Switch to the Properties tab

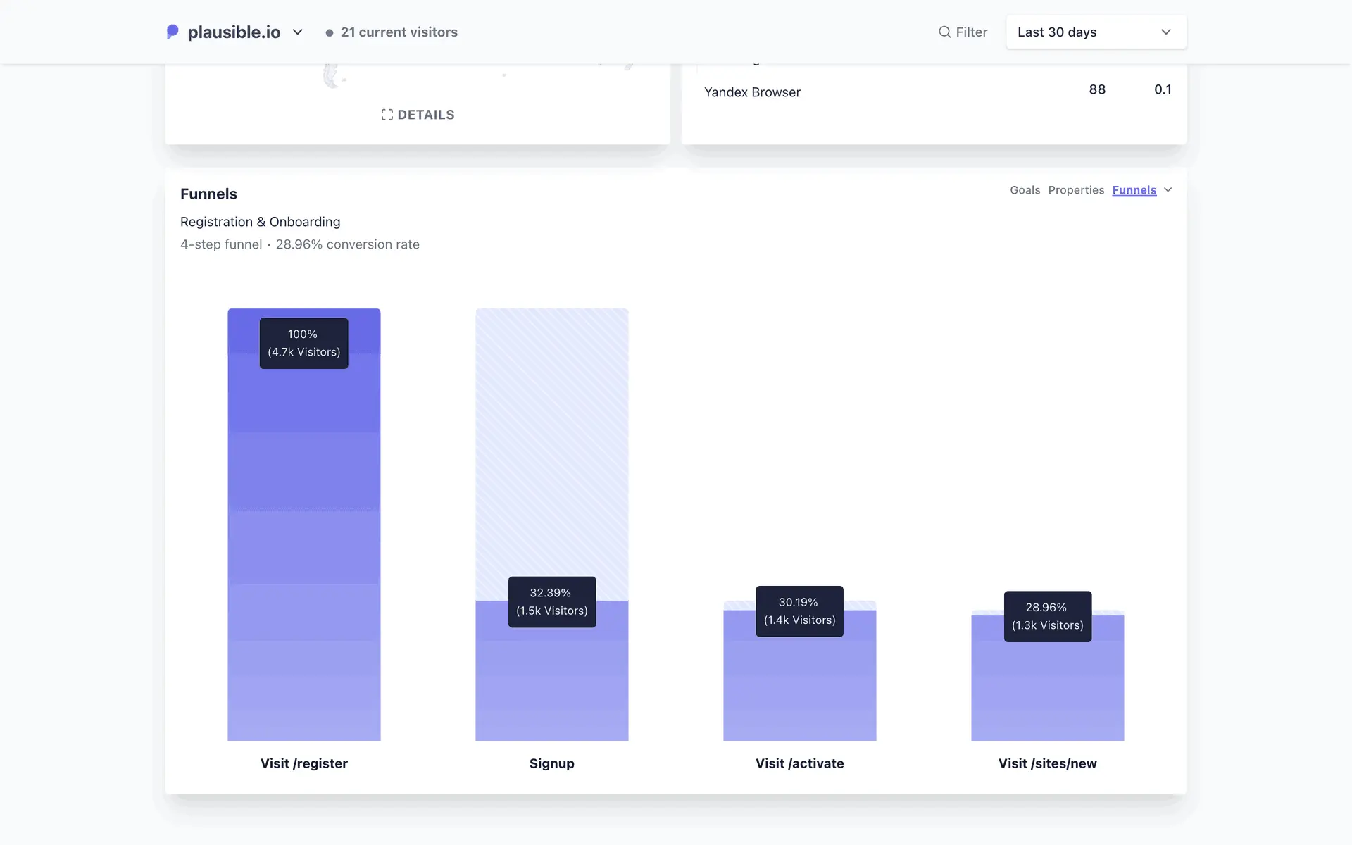(1075, 190)
